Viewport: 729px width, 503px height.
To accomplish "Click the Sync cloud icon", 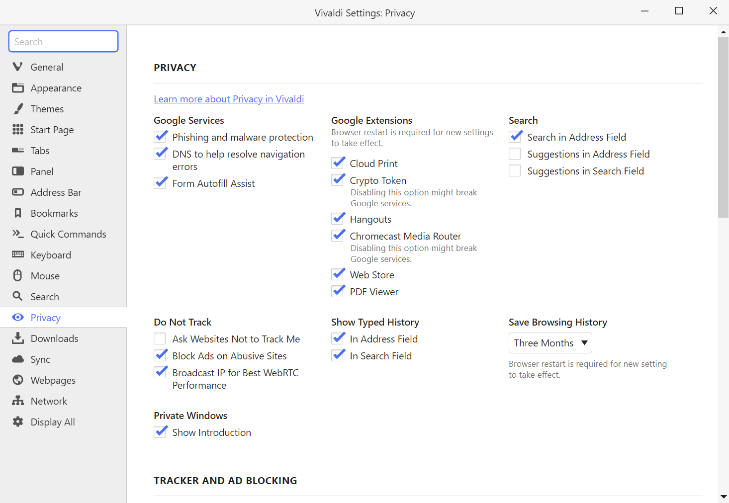I will click(x=18, y=359).
